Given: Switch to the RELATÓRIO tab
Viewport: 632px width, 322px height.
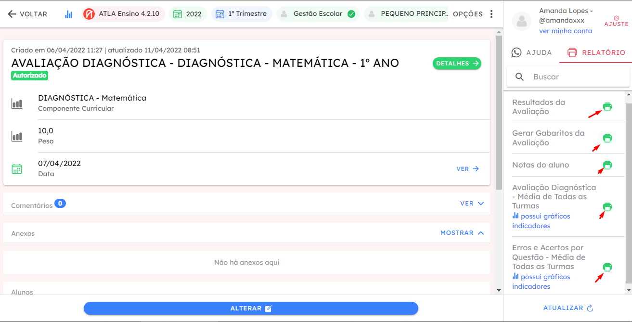Looking at the screenshot, I should 595,52.
